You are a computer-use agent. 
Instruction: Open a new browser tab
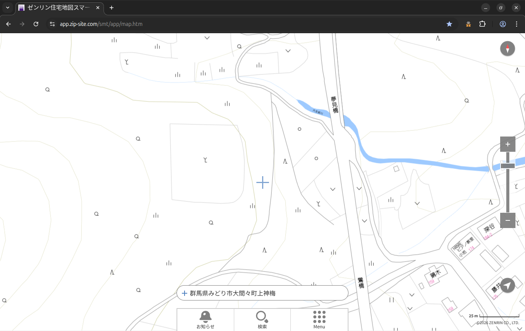pos(112,8)
